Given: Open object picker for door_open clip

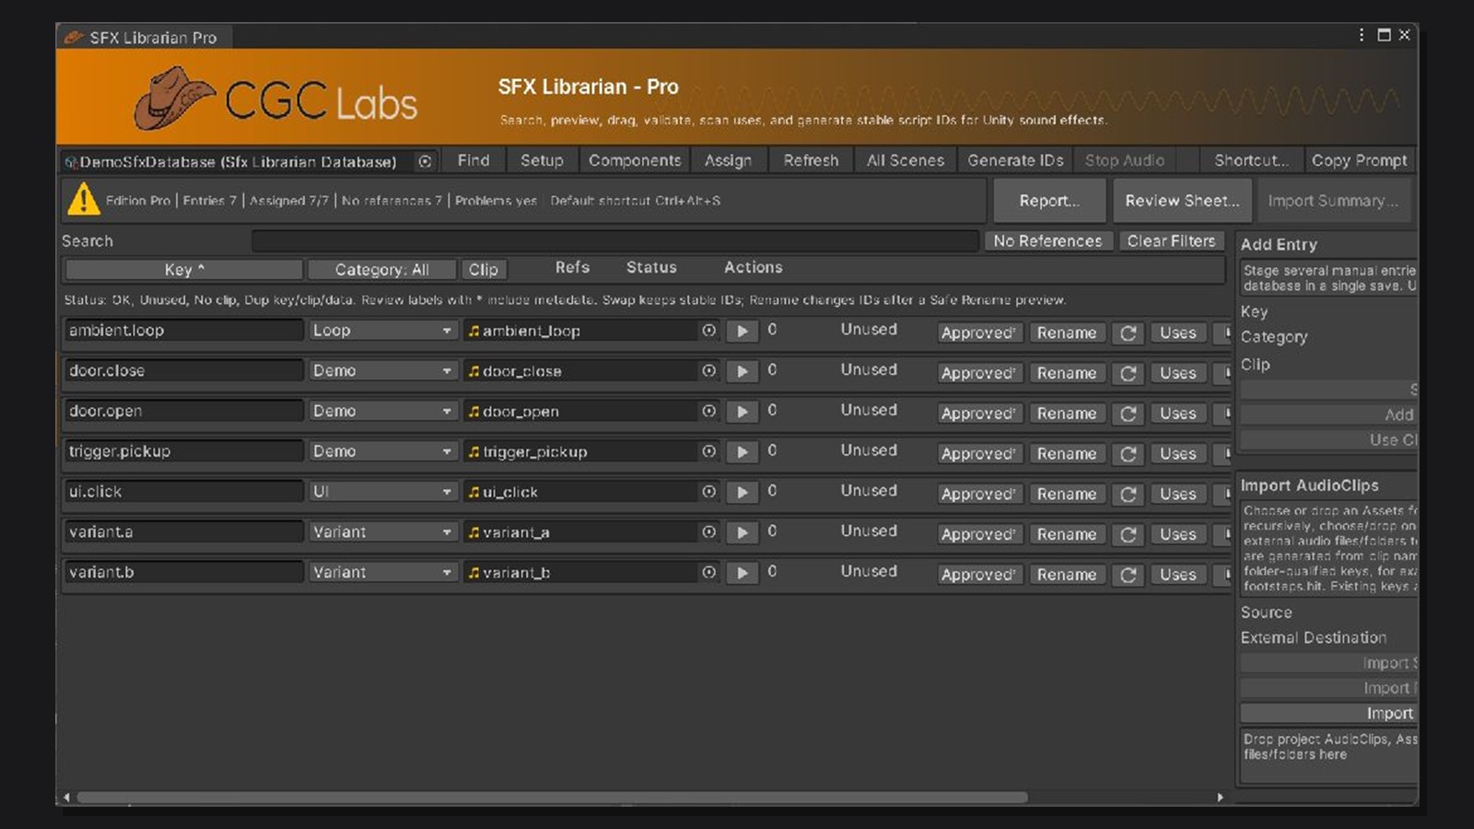Looking at the screenshot, I should (708, 411).
